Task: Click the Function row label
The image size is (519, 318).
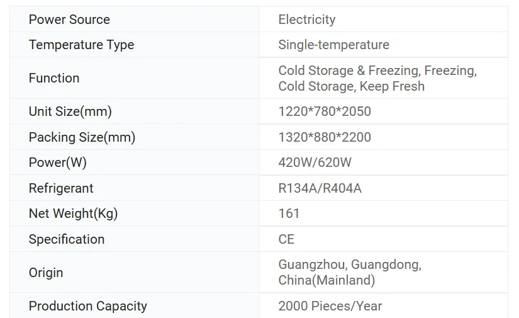Action: coord(54,78)
